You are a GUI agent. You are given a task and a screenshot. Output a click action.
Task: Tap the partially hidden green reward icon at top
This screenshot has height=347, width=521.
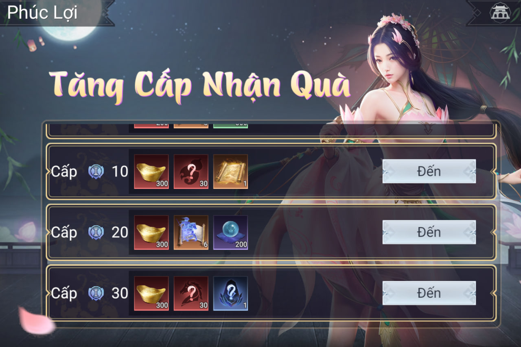coord(230,124)
